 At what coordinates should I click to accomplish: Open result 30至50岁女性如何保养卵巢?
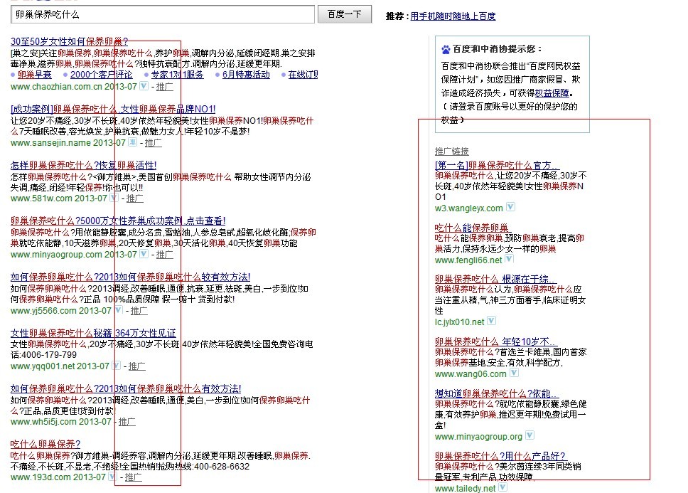(x=70, y=42)
